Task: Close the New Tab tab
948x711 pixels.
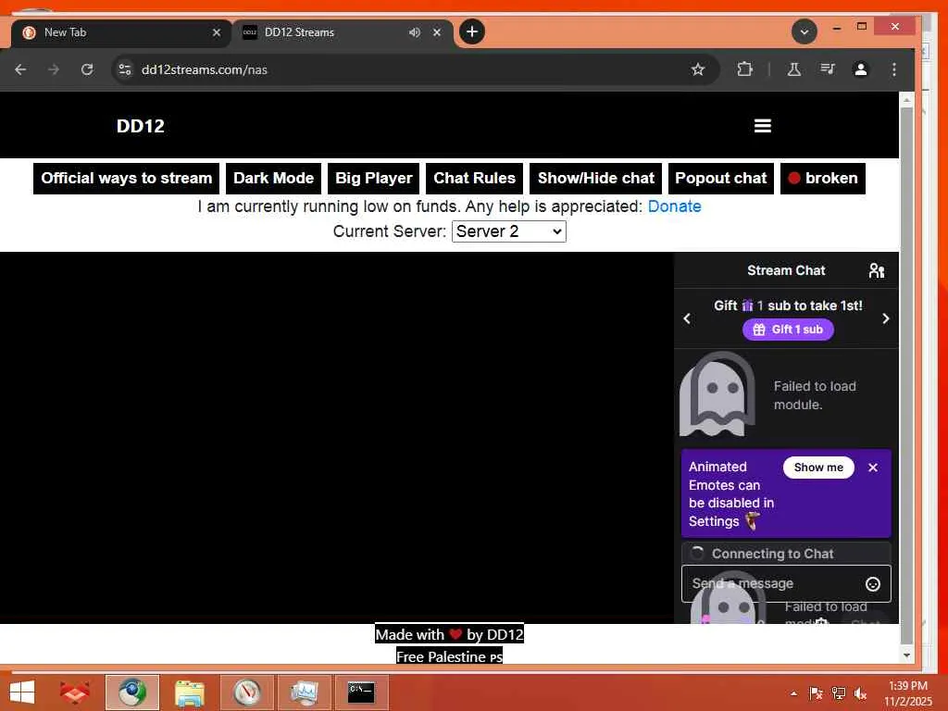Action: point(217,32)
